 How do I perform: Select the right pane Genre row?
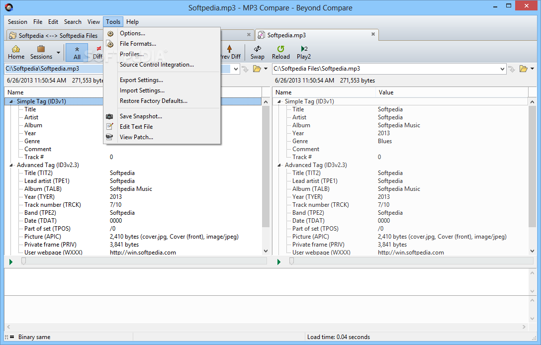click(x=400, y=141)
